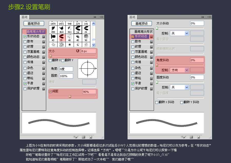Select 画笔 tab of the right panel
The image size is (231, 163).
point(132,17)
